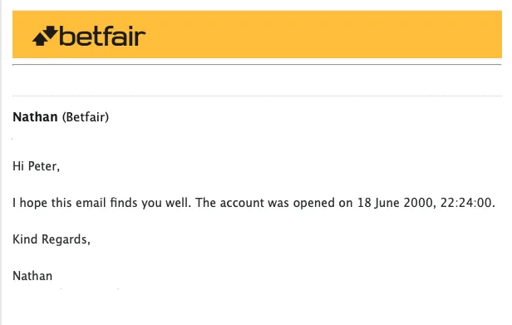Click the words finds you well

click(x=150, y=203)
